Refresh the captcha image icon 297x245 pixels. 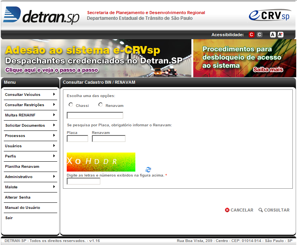coord(148,170)
